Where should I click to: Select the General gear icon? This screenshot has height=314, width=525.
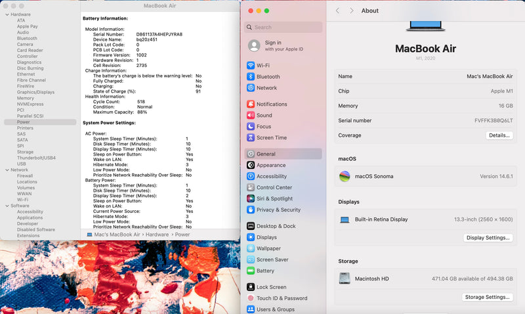point(251,154)
